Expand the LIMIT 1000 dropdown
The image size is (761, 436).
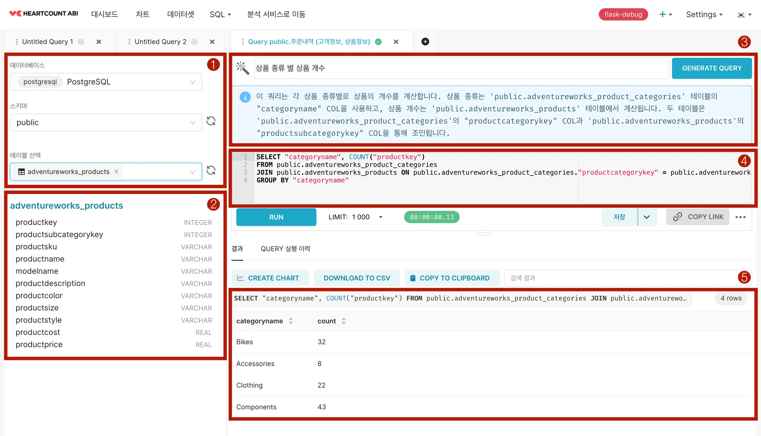tap(380, 217)
